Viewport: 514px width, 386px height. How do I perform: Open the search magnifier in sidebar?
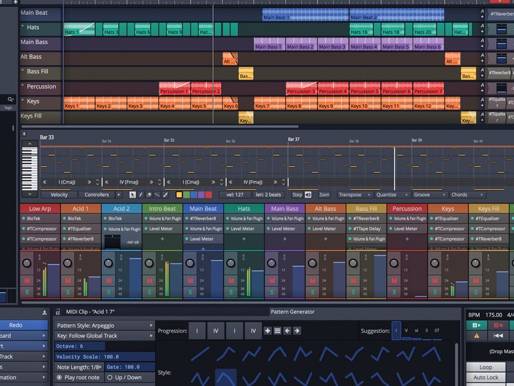pyautogui.click(x=10, y=99)
